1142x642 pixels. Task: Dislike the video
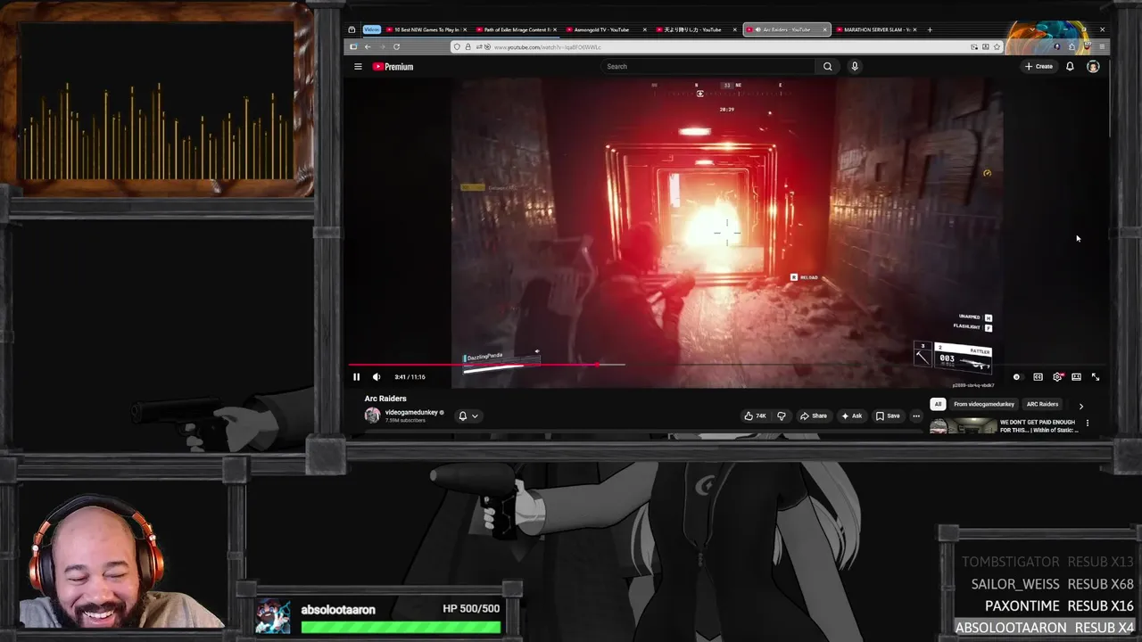click(782, 416)
